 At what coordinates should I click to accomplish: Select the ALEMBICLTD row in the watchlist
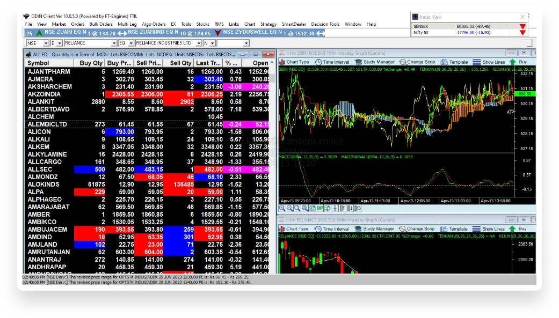48,124
